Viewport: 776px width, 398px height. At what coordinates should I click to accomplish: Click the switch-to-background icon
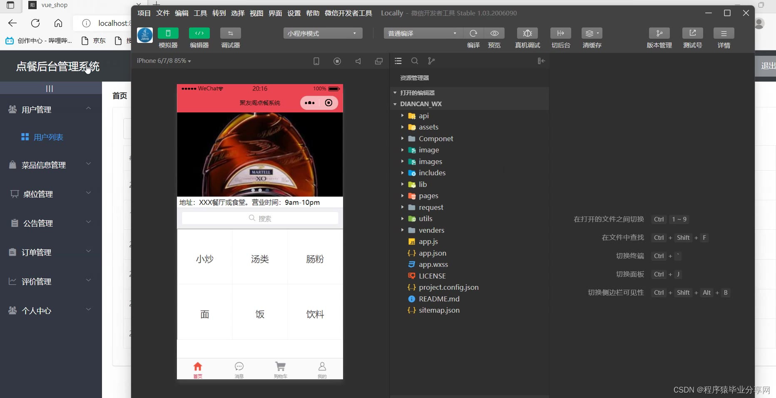pos(561,33)
